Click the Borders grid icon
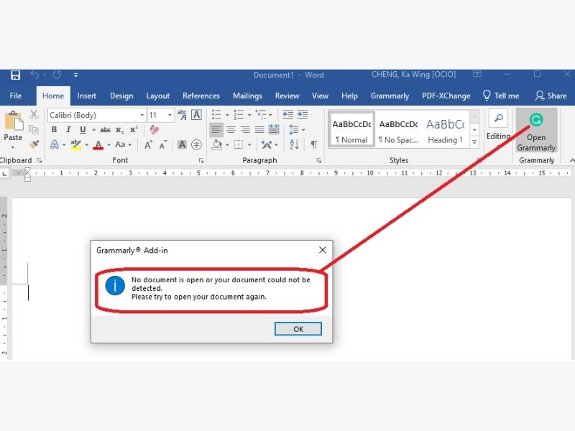 (239, 145)
